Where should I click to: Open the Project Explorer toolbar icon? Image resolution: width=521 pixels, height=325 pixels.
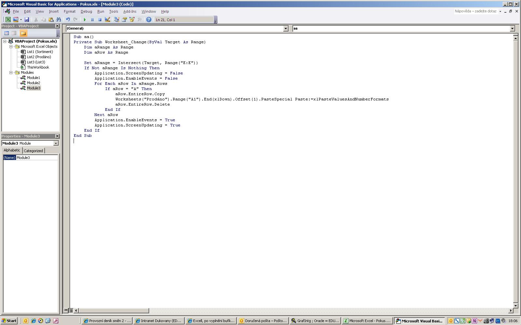pyautogui.click(x=117, y=19)
